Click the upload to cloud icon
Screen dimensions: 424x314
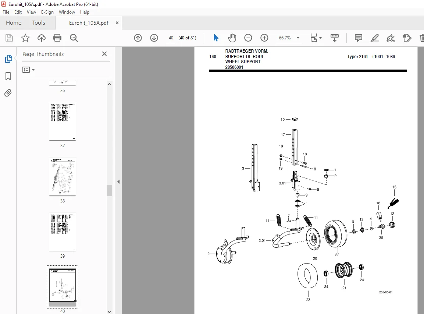(x=42, y=38)
